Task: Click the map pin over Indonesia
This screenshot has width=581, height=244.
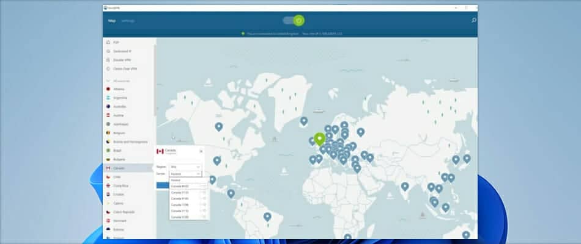Action: 446,208
